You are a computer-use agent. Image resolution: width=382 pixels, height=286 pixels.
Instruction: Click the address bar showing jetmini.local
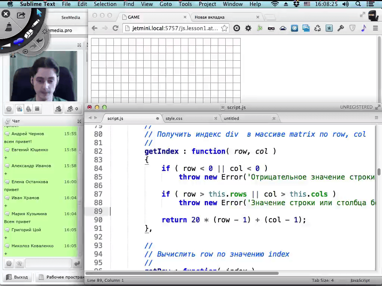click(x=175, y=28)
